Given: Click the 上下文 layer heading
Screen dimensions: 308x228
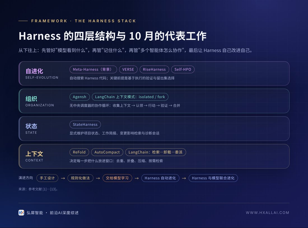Looking at the screenshot, I should point(34,154).
